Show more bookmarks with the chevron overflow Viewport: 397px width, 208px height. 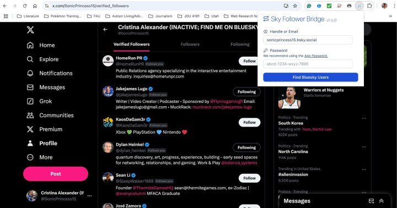coord(390,16)
